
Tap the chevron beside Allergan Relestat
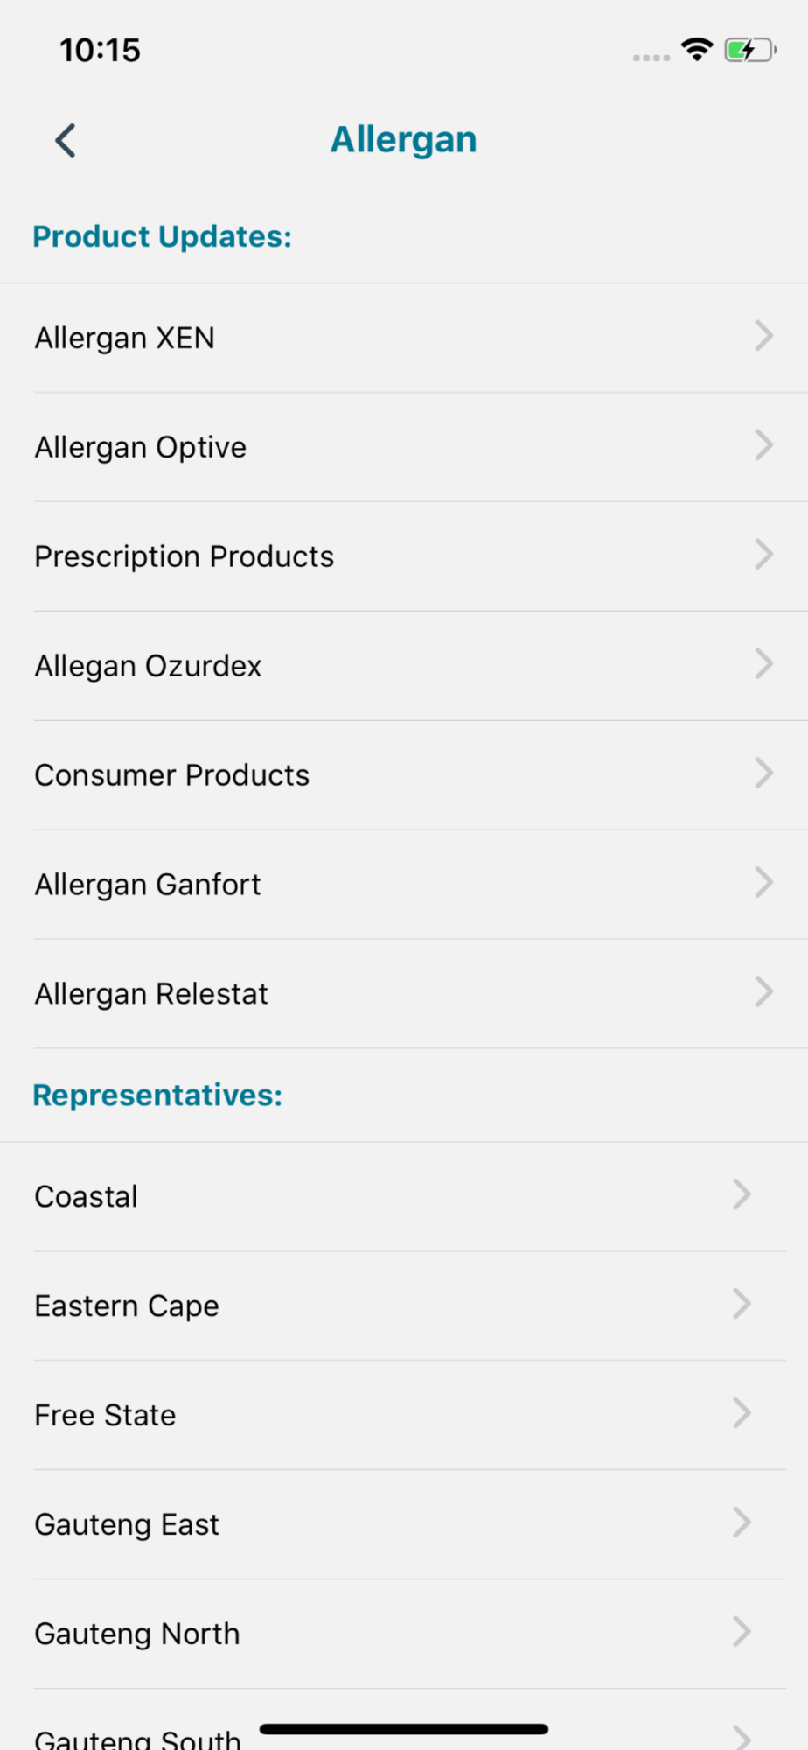tap(764, 992)
